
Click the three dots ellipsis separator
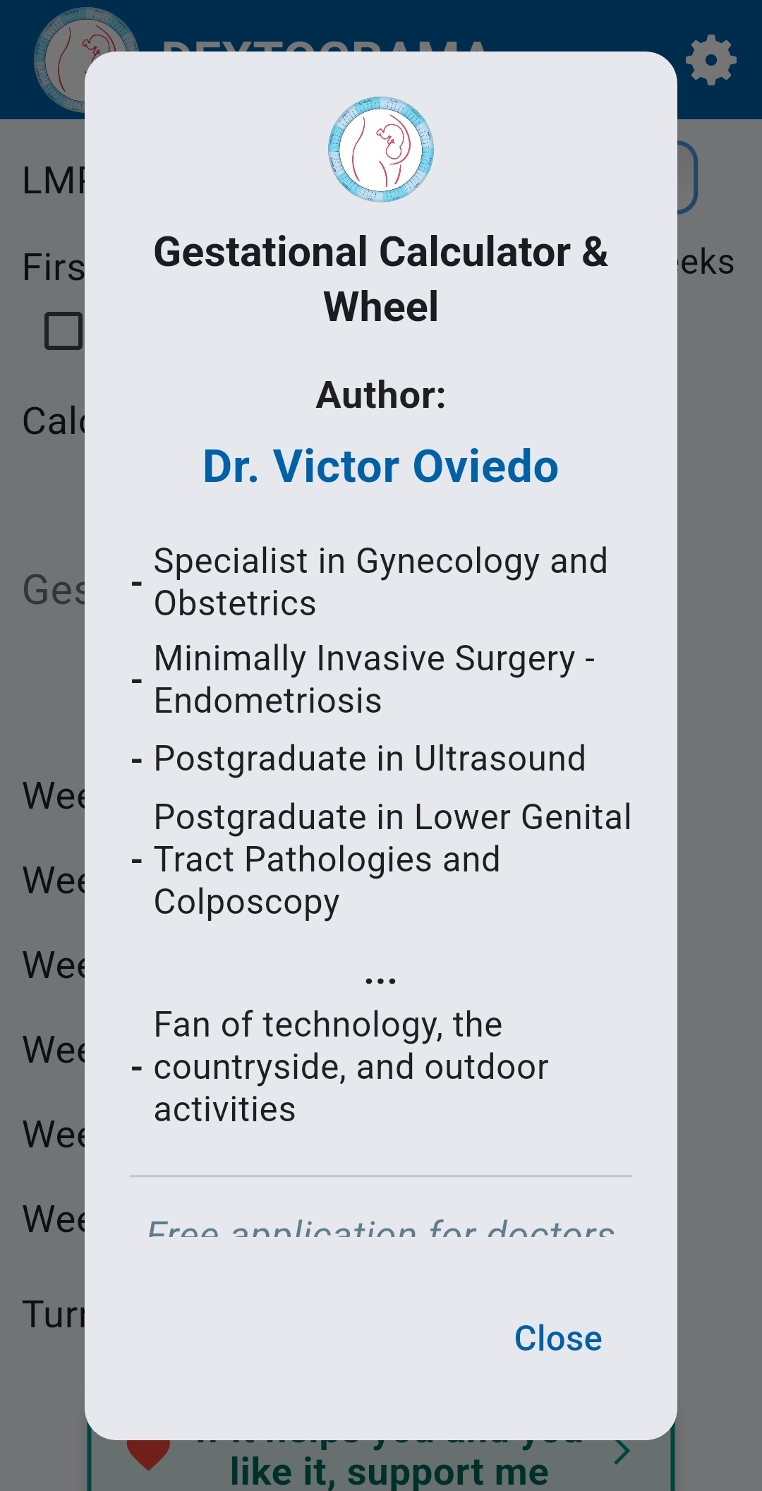pos(381,981)
